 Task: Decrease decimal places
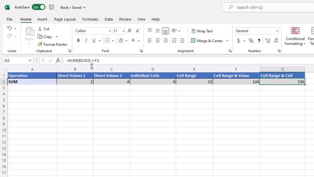276,40
